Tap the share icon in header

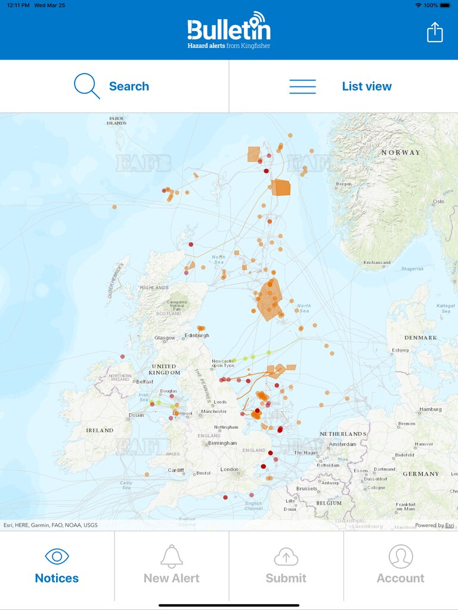click(435, 32)
